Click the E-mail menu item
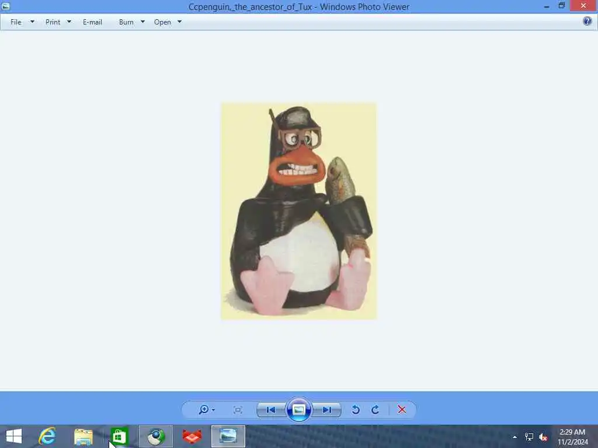598x448 pixels. [92, 22]
